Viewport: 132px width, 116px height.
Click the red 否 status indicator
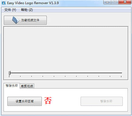(x=48, y=101)
